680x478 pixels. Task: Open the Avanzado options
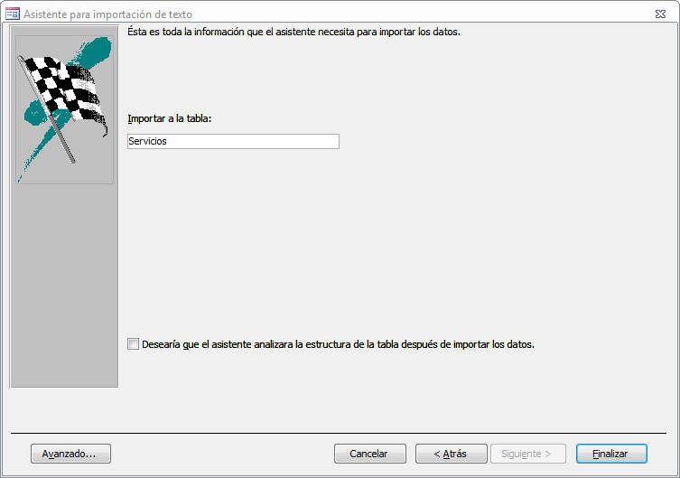[x=70, y=454]
